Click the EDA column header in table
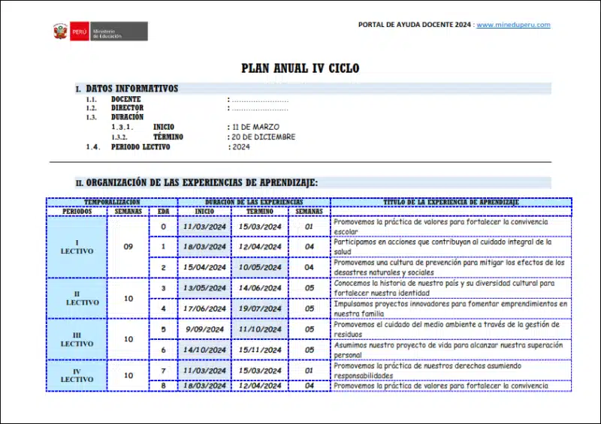This screenshot has height=424, width=601. click(163, 212)
